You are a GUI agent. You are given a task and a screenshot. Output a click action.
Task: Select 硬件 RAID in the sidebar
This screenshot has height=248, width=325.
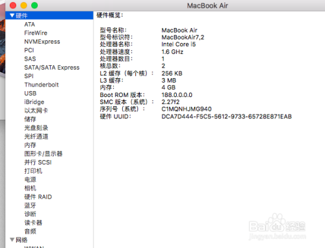38,197
